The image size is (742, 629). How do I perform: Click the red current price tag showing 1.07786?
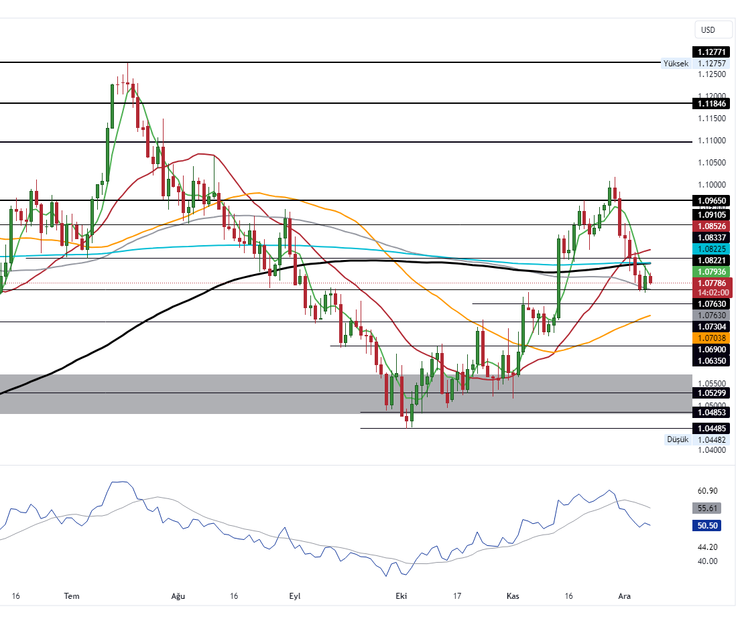tap(712, 284)
